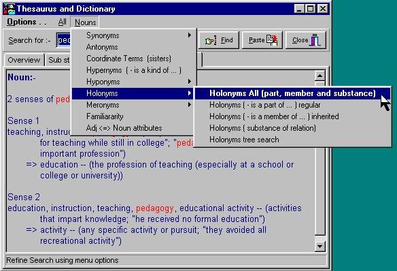Click the Paste button
The image size is (397, 271).
point(262,40)
